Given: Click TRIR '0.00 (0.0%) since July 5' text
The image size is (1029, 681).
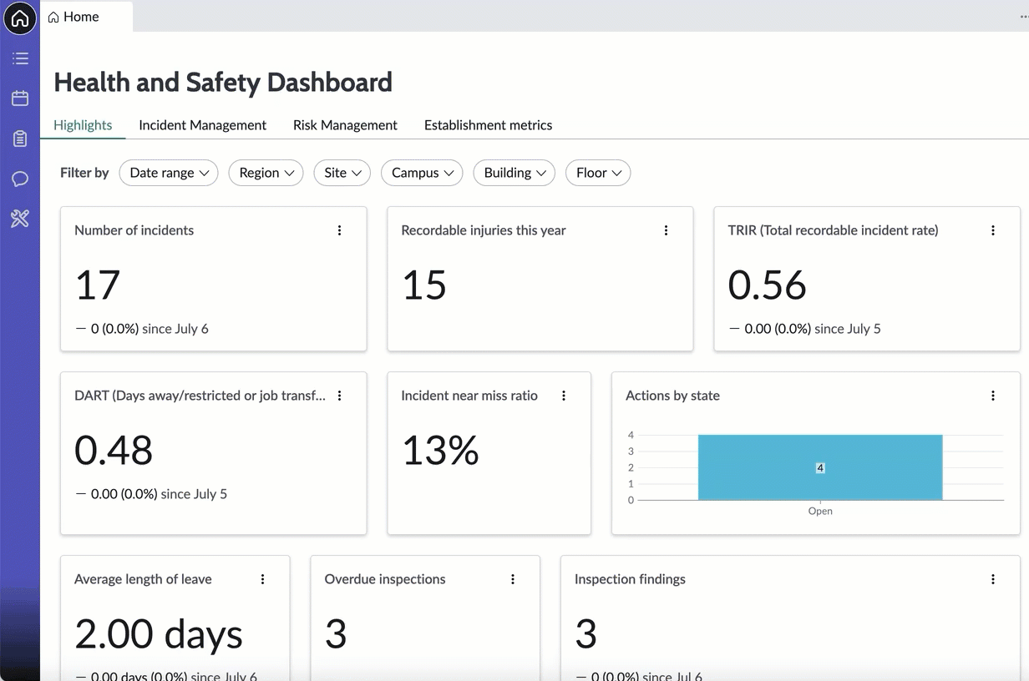Looking at the screenshot, I should click(x=813, y=329).
